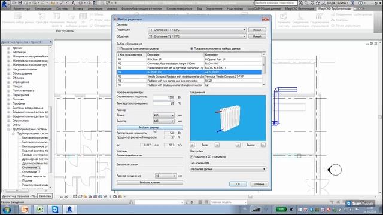The image size is (383, 215).
Task: Open the Architecture ribbon tab
Action: pyautogui.click(x=22, y=8)
